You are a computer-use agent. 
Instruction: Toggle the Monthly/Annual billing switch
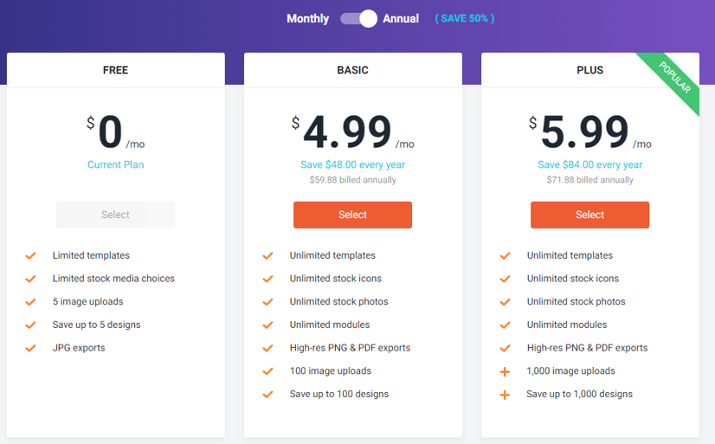358,19
